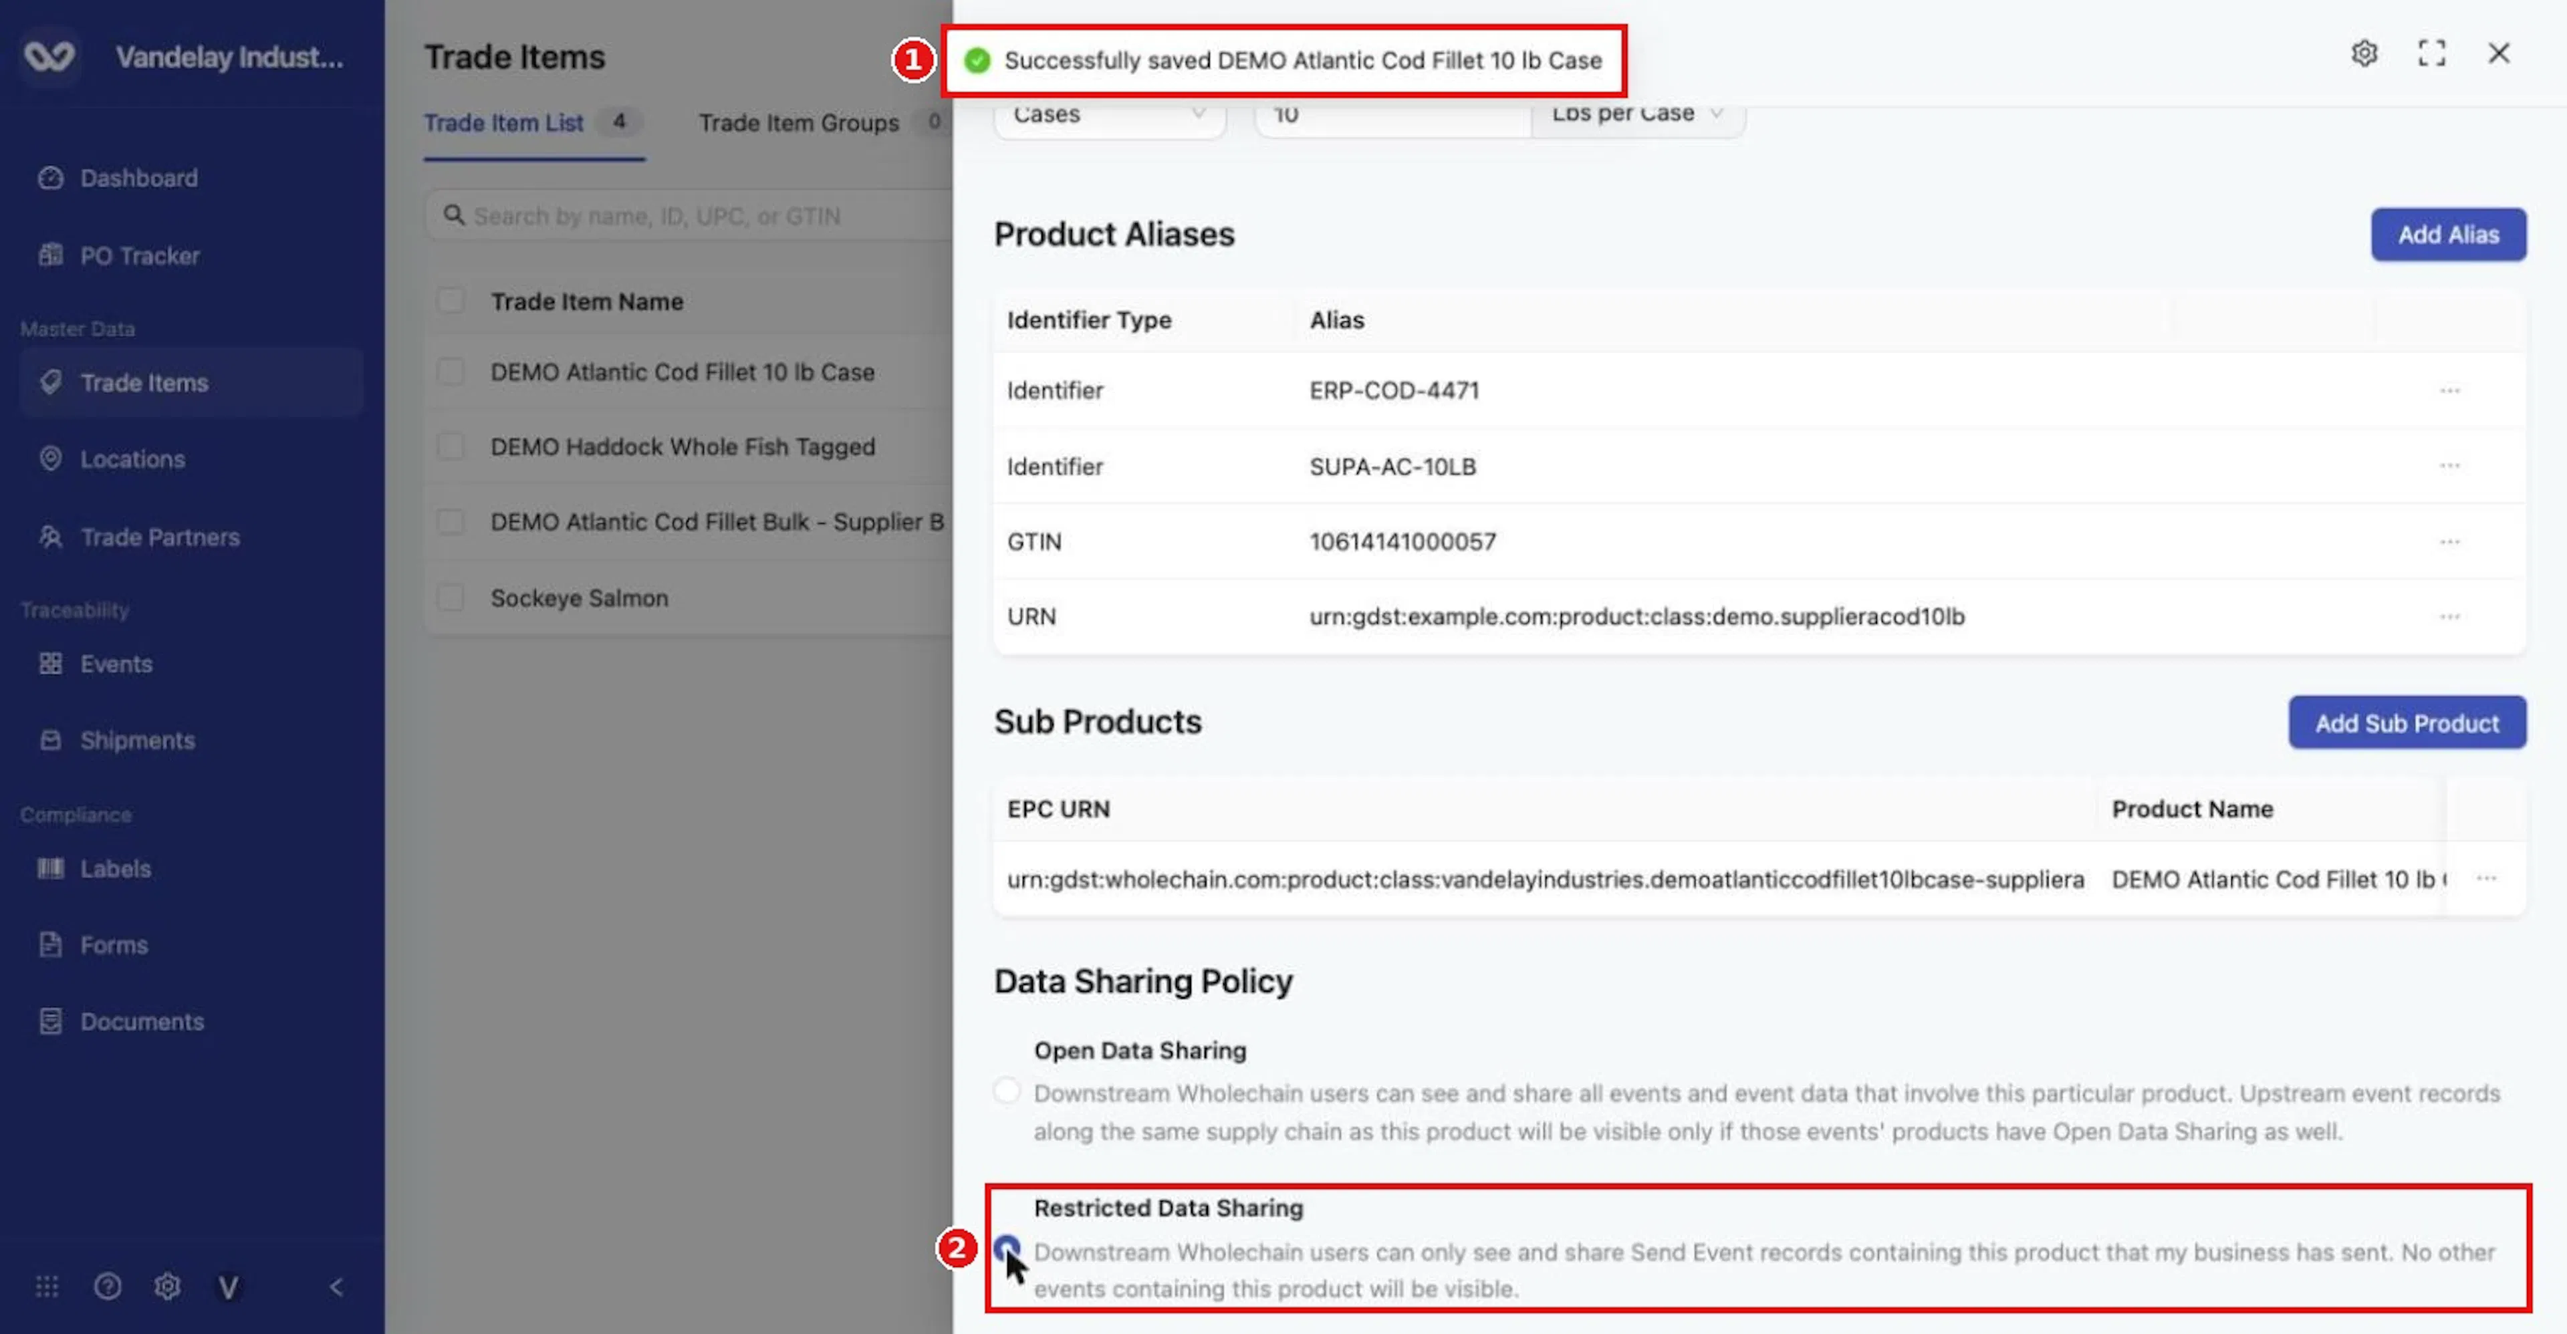Check the select-all Trade Item Name checkbox
2567x1334 pixels.
pos(451,301)
